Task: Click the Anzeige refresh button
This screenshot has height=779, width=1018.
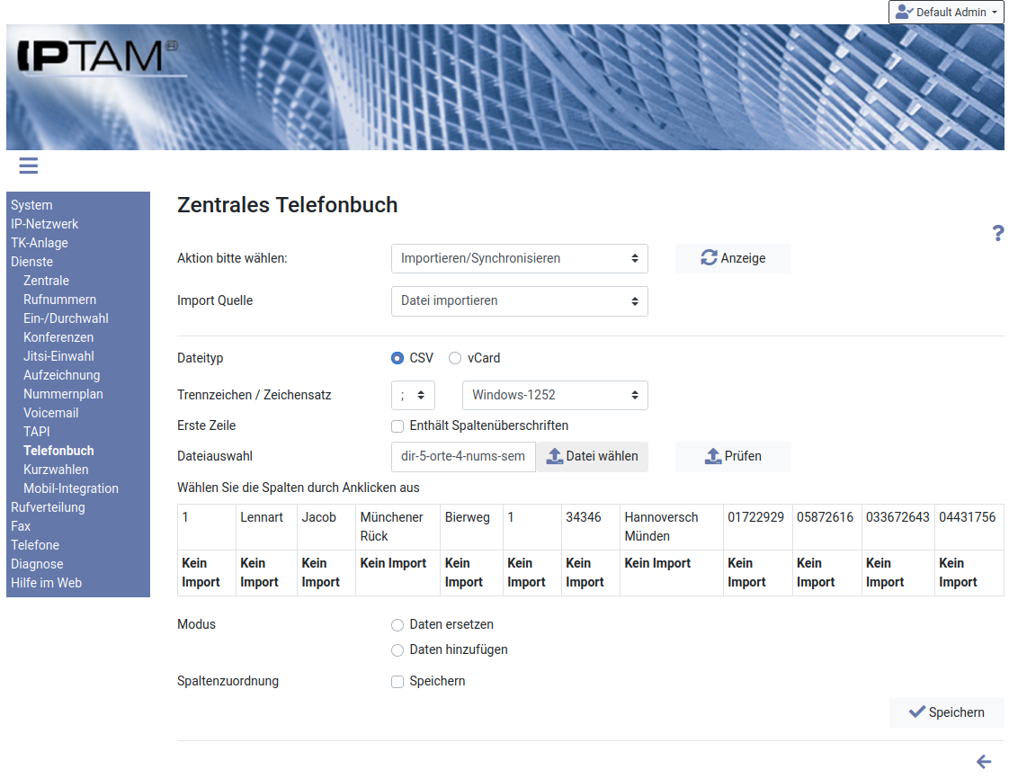Action: point(733,258)
